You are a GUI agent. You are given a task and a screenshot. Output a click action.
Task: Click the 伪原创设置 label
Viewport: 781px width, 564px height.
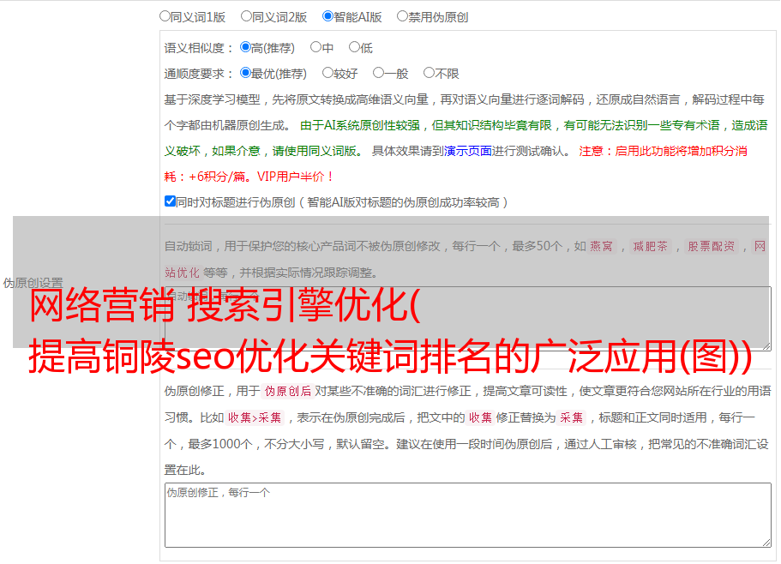(x=33, y=283)
